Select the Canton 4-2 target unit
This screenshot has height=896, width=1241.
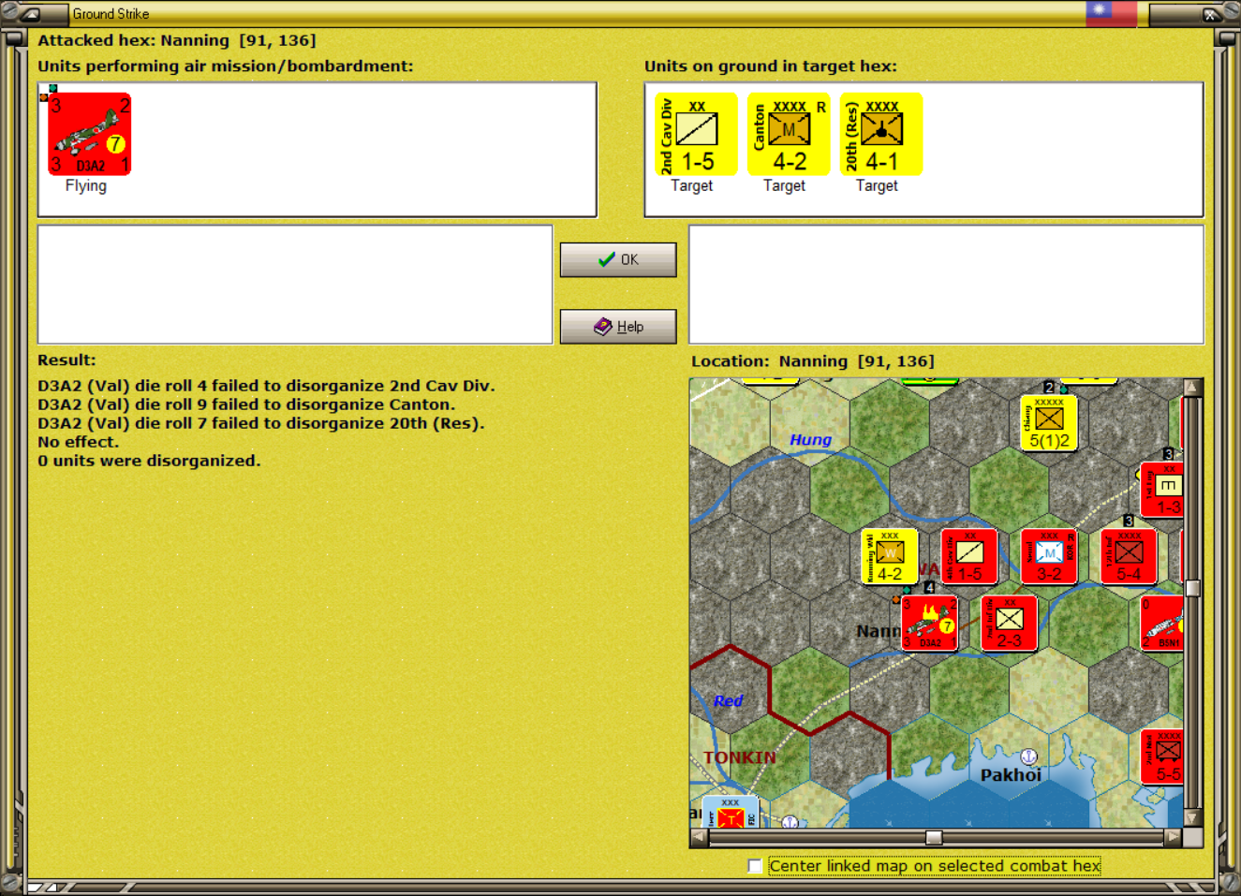click(x=789, y=134)
